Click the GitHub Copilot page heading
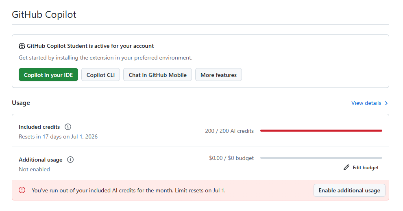 point(44,15)
